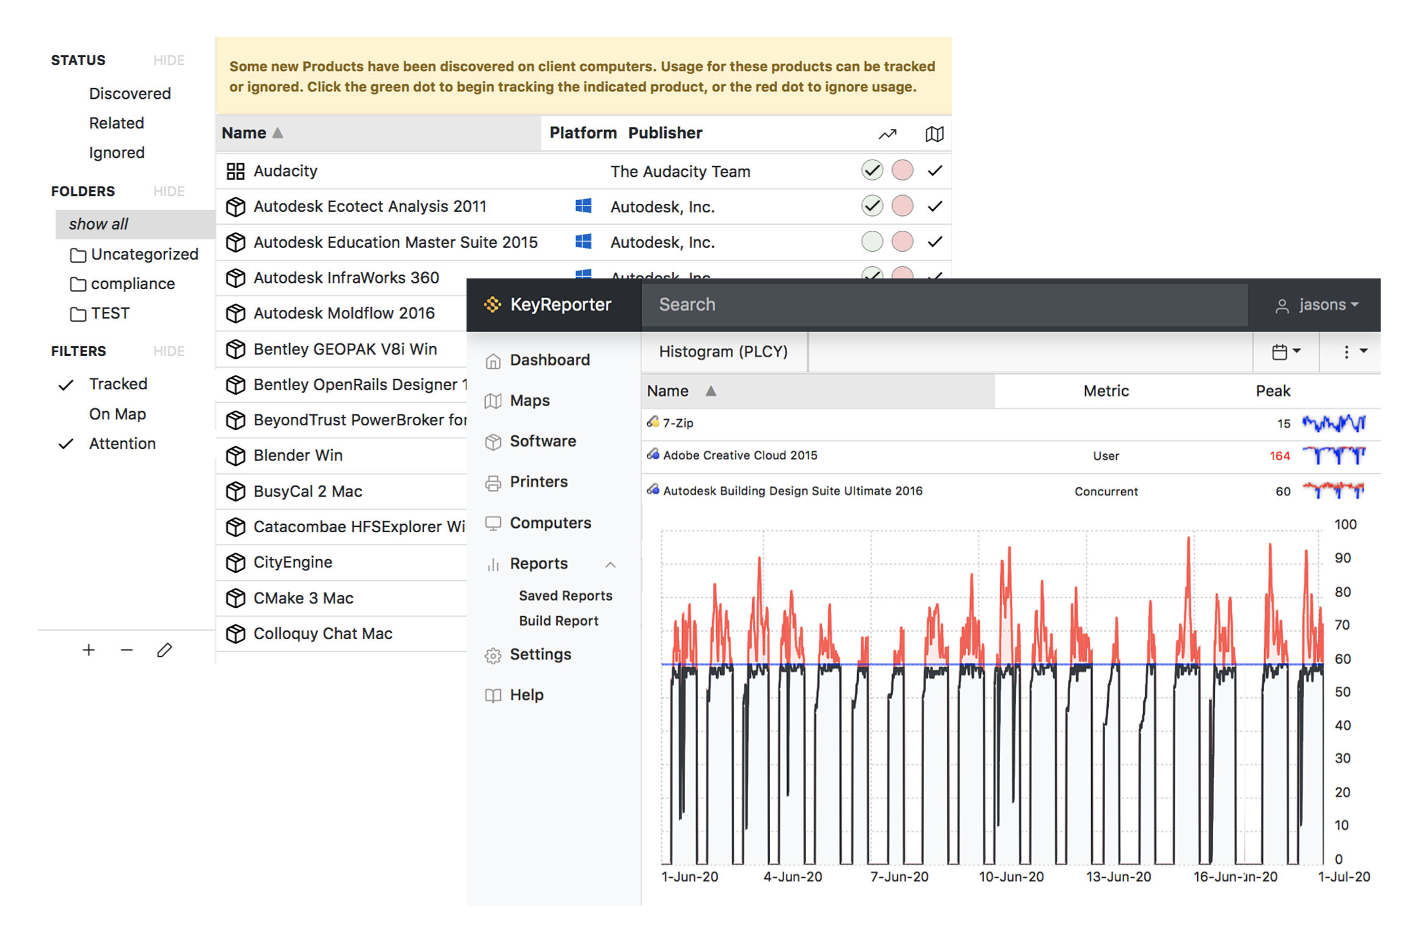Click the Autodesk Building Design Suite sparkline

[x=1333, y=490]
